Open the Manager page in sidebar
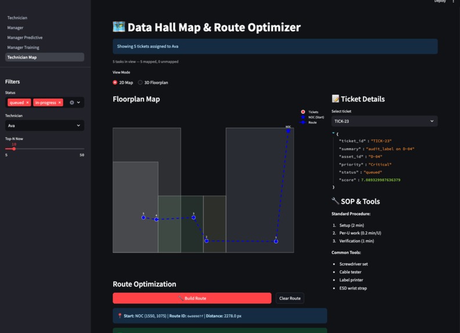 (15, 27)
